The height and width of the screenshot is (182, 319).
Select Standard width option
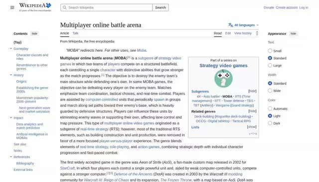[x=270, y=83]
